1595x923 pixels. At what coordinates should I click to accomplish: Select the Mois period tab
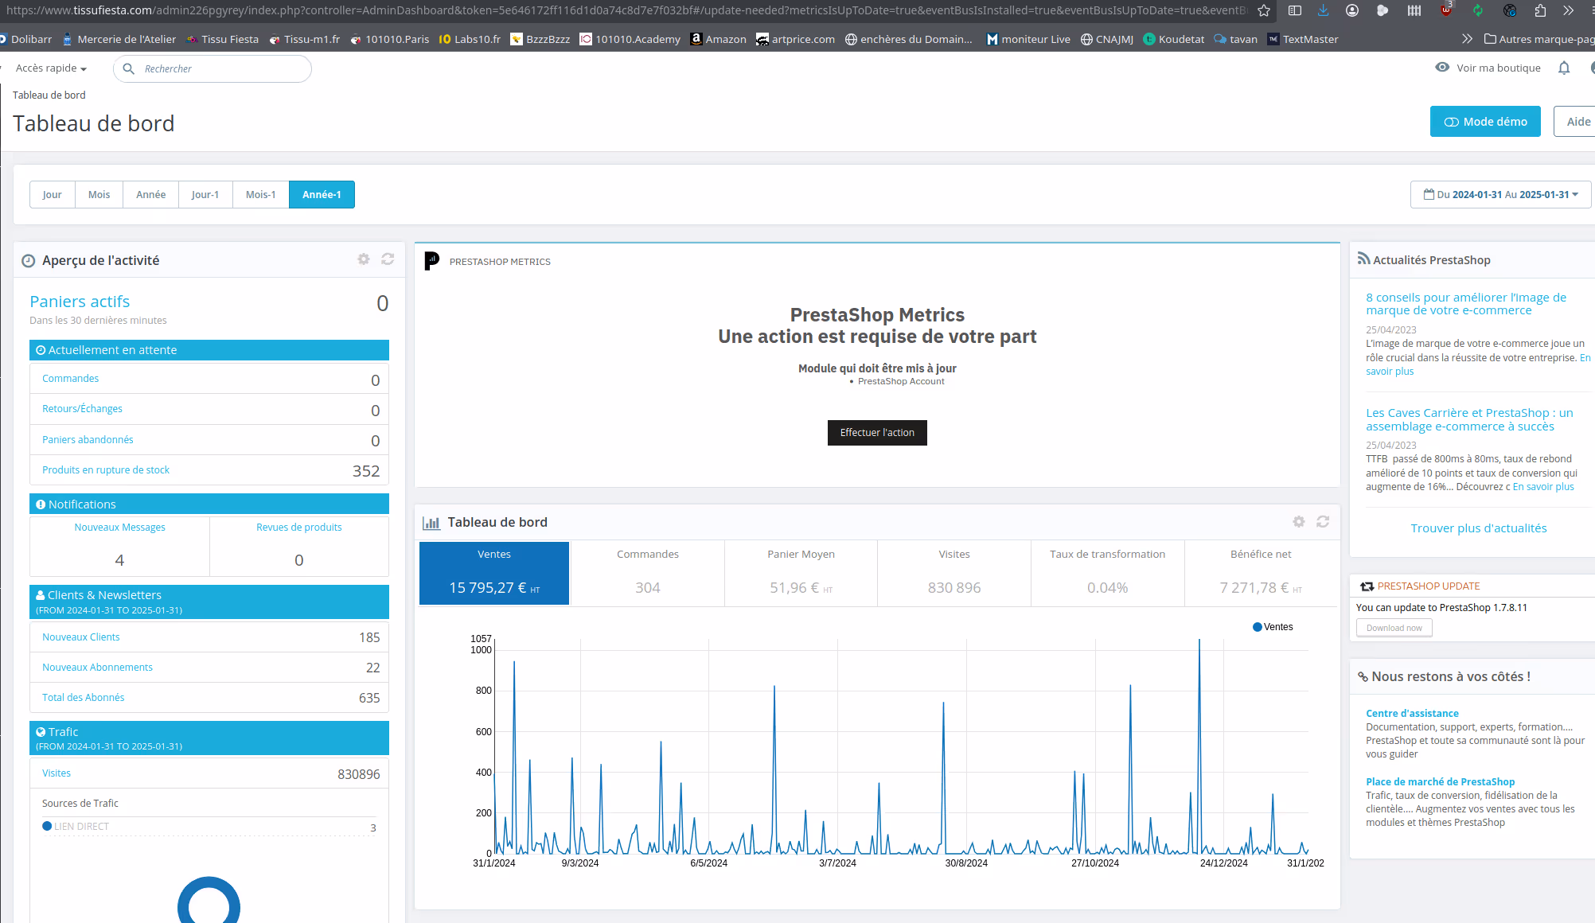pos(99,195)
